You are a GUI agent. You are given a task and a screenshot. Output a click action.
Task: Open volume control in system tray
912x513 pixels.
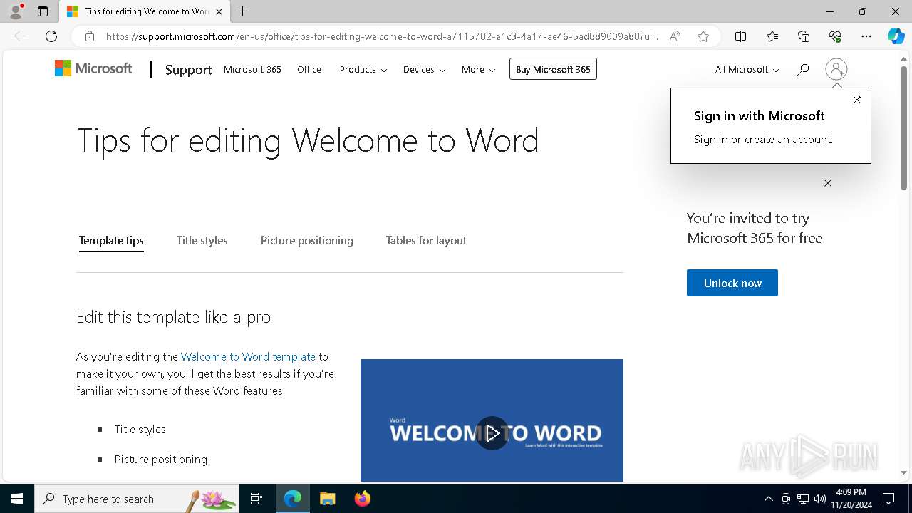(819, 499)
